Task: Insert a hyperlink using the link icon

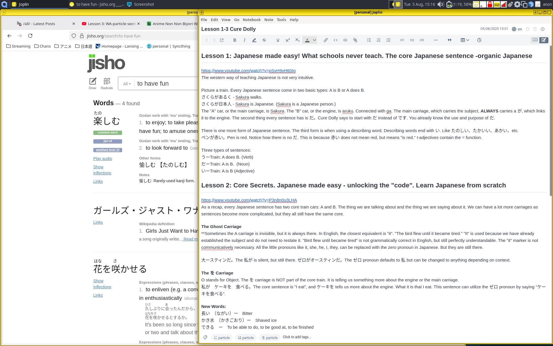Action: (x=325, y=40)
